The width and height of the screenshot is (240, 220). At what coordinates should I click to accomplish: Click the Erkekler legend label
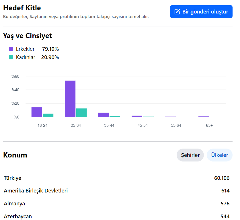pyautogui.click(x=25, y=49)
